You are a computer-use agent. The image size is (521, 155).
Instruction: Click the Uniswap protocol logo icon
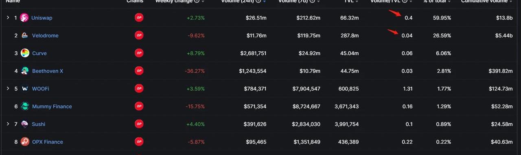pyautogui.click(x=24, y=18)
